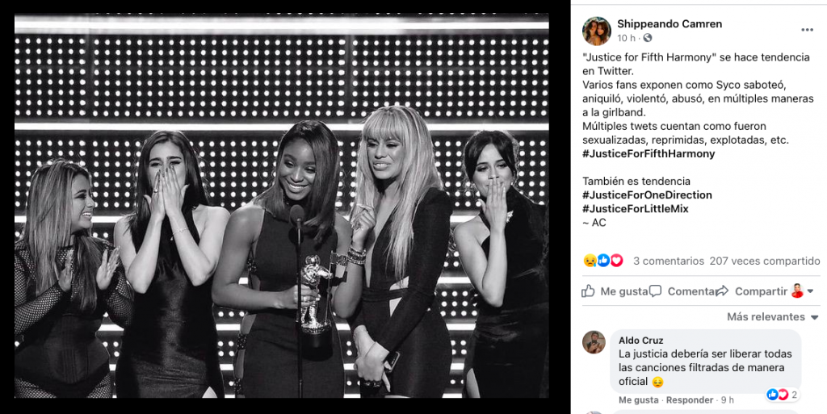Expand the Más relevantes comment sorting dropdown
This screenshot has width=827, height=414.
pyautogui.click(x=773, y=317)
